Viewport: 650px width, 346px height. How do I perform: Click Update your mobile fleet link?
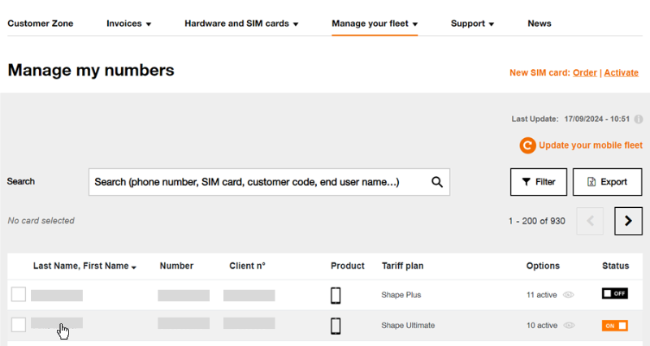(x=591, y=145)
